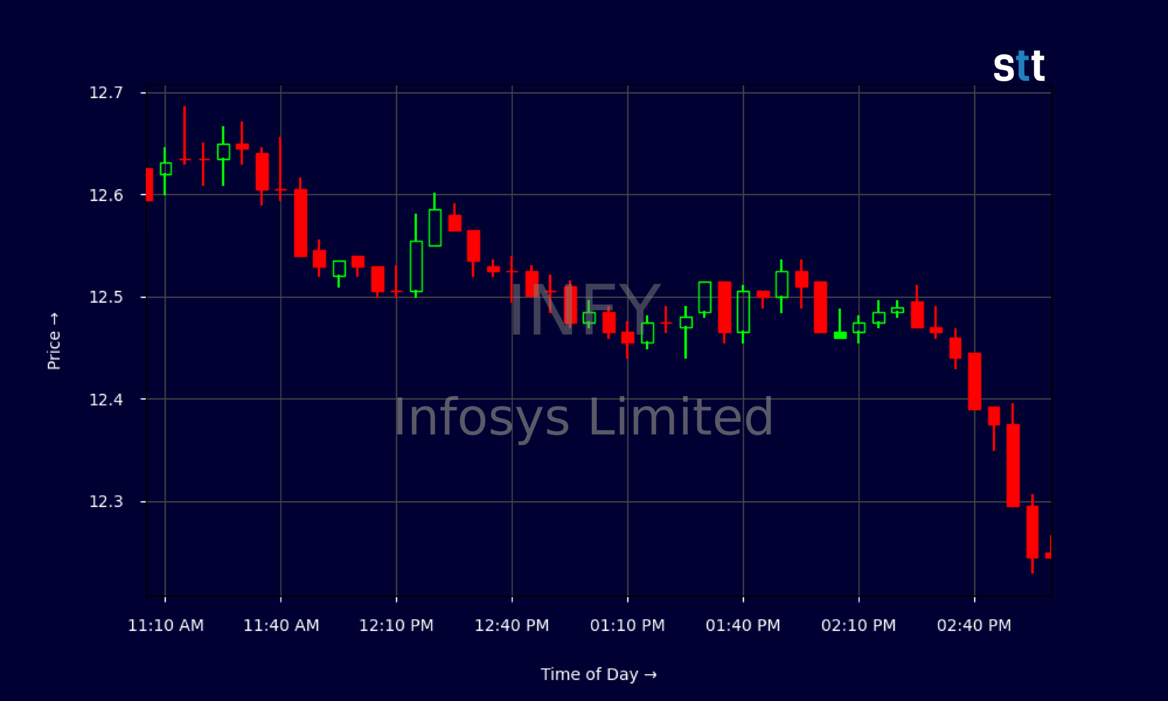Click the 01:40 PM time label

pos(744,626)
